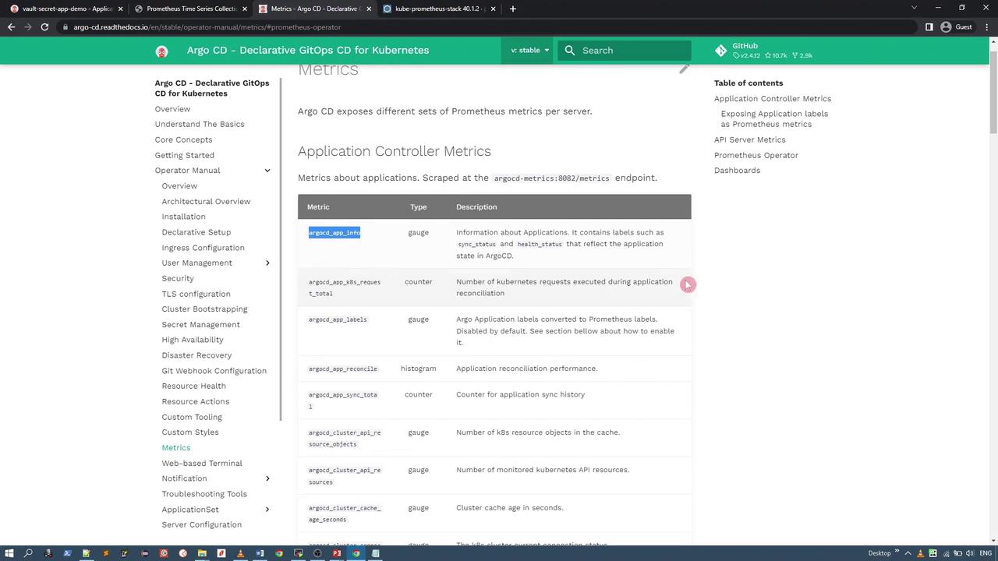Jump to Prometheus Operator in table of contents
The width and height of the screenshot is (998, 561).
[756, 155]
